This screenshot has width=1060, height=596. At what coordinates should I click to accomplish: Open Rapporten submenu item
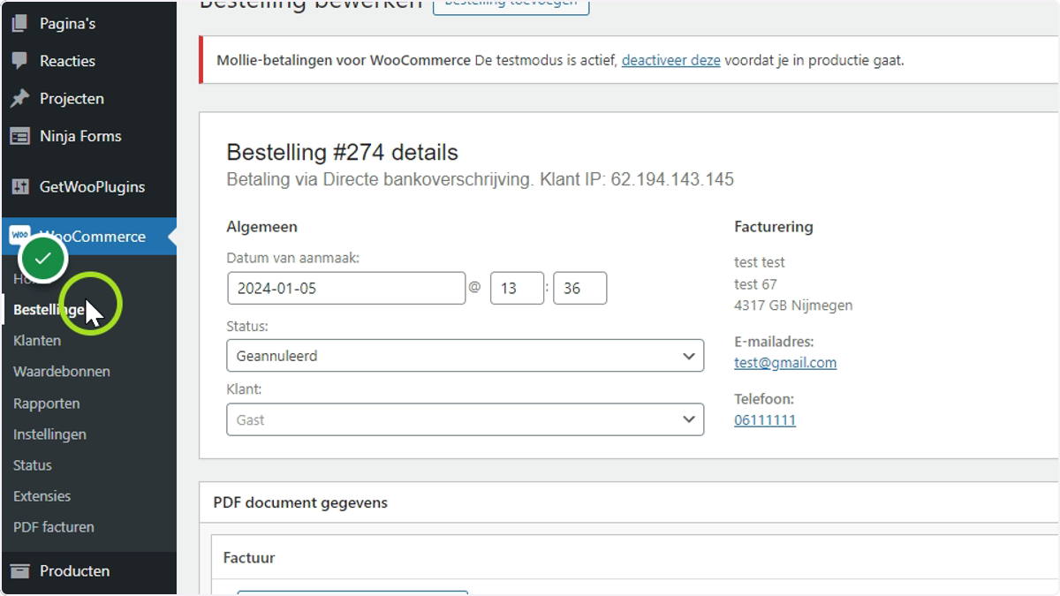point(47,404)
